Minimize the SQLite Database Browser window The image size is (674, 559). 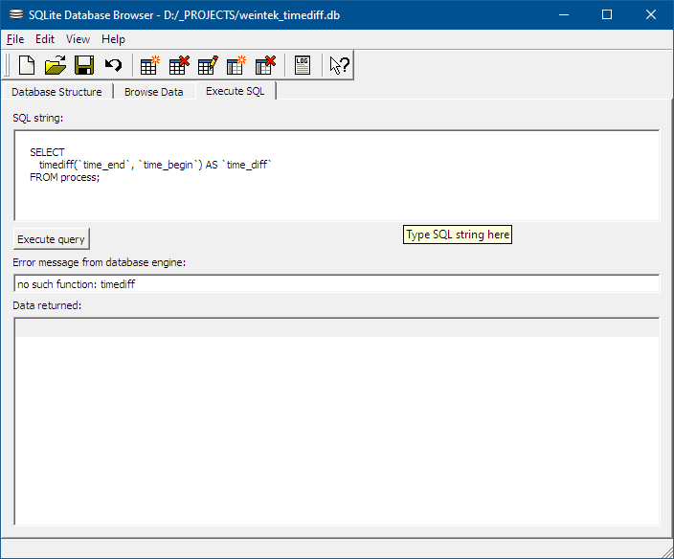pyautogui.click(x=564, y=14)
